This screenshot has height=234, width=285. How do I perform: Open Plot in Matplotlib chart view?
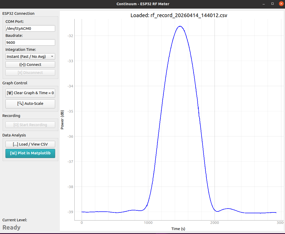pos(30,153)
